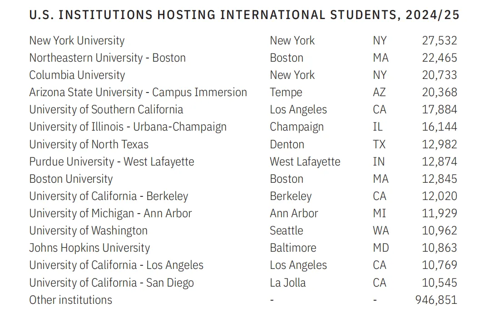This screenshot has width=485, height=322.
Task: Select the New York University row name
Action: [x=77, y=40]
